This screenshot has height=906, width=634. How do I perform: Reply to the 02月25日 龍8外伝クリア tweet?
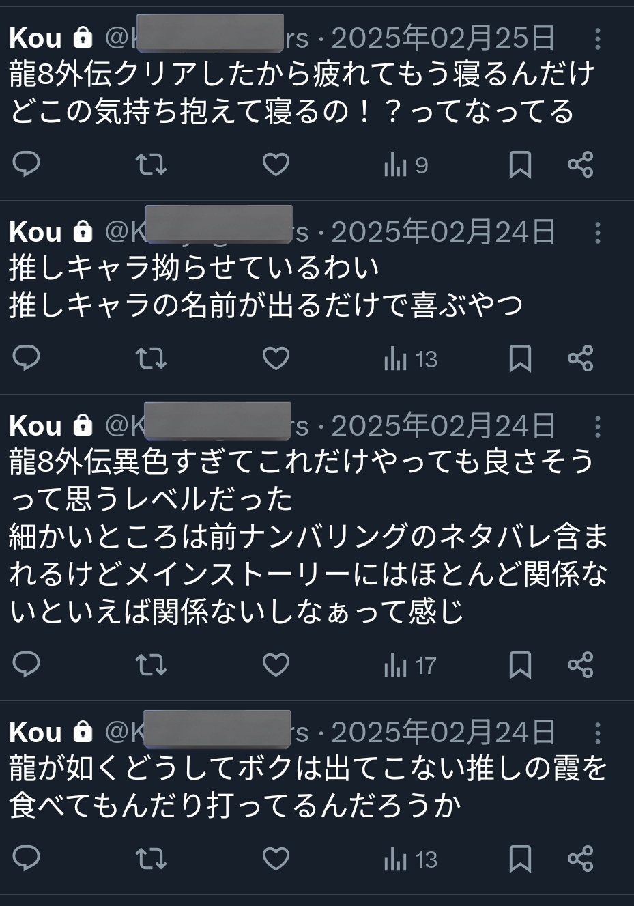[x=27, y=165]
